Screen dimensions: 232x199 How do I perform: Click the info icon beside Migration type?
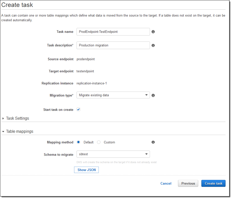point(153,95)
